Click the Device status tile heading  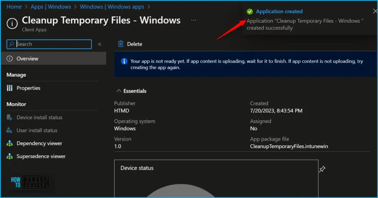pos(137,168)
